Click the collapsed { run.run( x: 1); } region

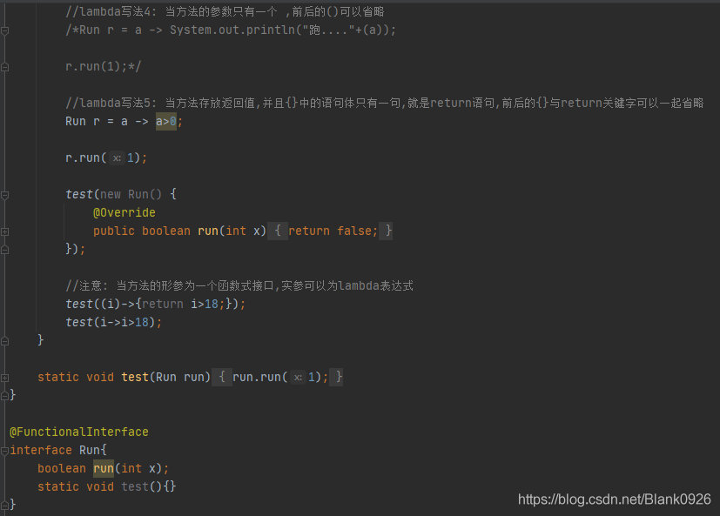pos(278,377)
